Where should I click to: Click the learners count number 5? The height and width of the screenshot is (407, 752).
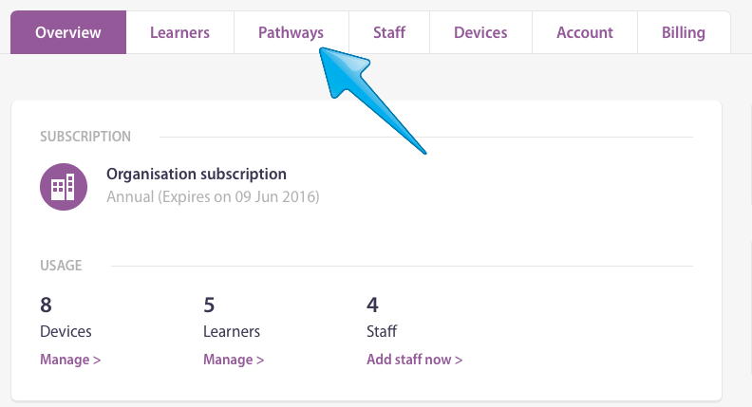(210, 305)
